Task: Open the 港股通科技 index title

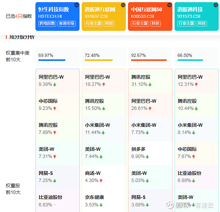Action: [190, 9]
